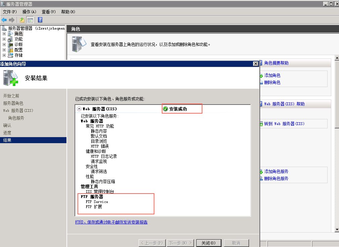Select the 服务器管理器 root node icon
Screen dimensions: 339x247
[4, 28]
